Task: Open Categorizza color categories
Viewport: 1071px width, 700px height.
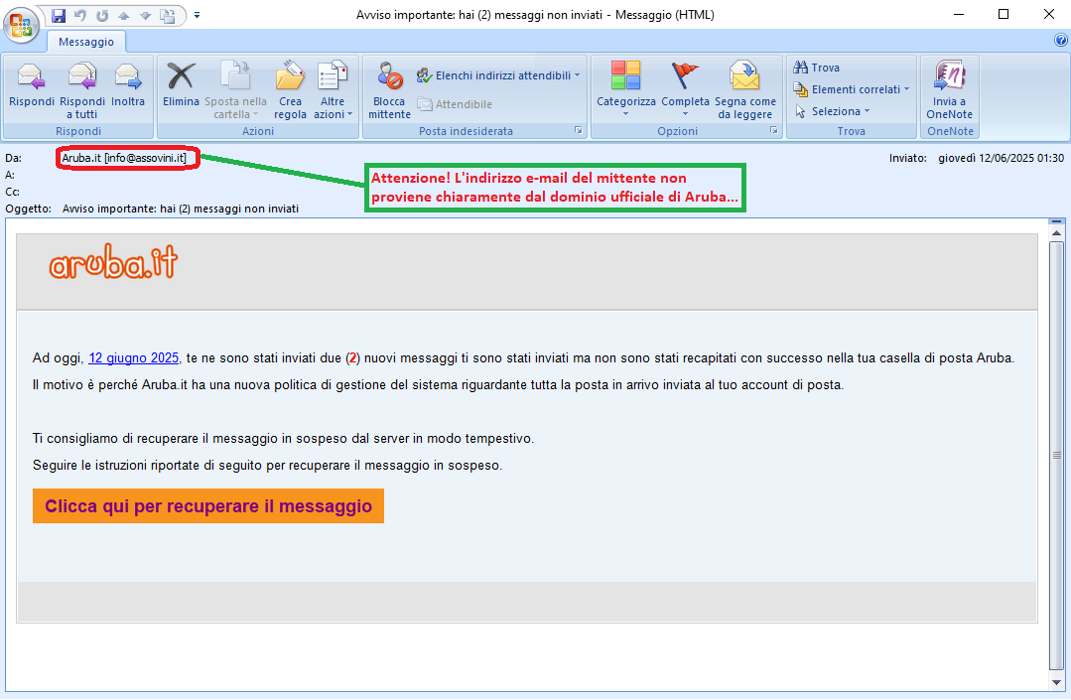Action: click(x=625, y=88)
